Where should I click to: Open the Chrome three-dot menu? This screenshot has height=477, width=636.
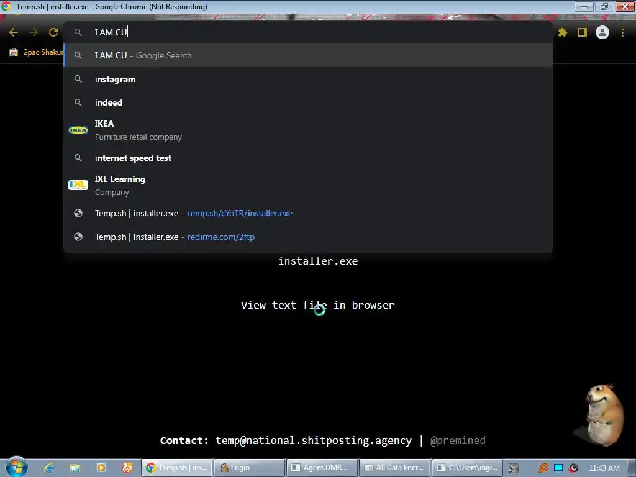(622, 32)
